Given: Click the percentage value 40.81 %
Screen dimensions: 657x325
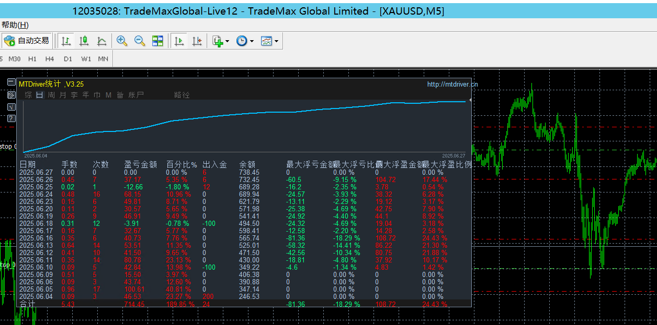Looking at the screenshot, I should (178, 289).
